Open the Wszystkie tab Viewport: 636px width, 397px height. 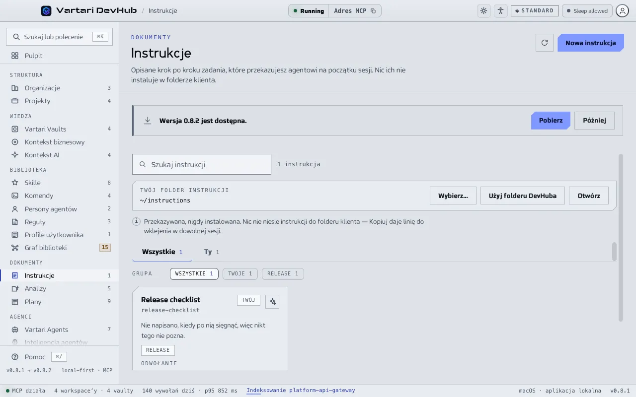tap(162, 252)
